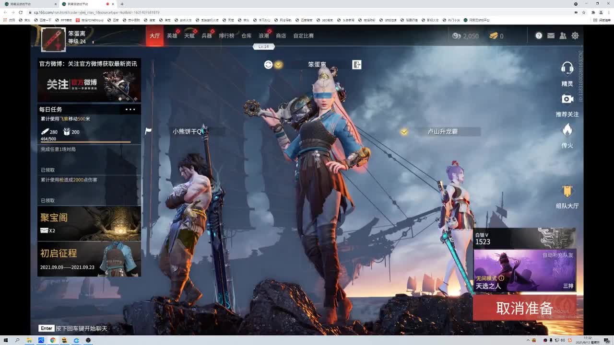Screen dimensions: 614x345
Task: Select teammate name 卢山升龙霸
Action: pyautogui.click(x=443, y=131)
